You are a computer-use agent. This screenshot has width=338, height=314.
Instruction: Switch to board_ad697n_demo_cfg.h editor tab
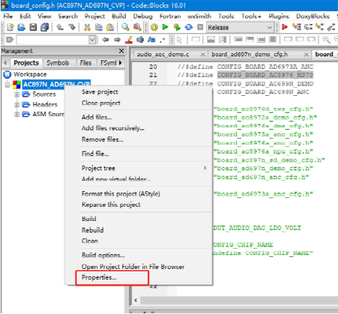click(250, 55)
